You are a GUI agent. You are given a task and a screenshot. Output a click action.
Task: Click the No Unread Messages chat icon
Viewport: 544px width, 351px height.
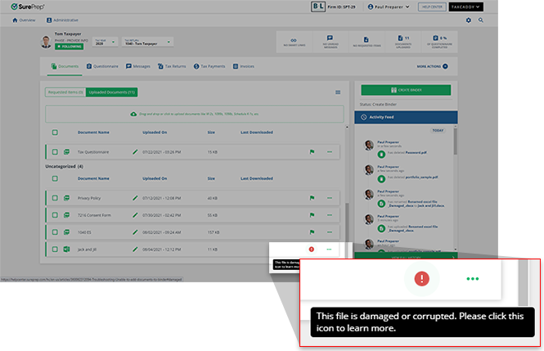tap(330, 38)
